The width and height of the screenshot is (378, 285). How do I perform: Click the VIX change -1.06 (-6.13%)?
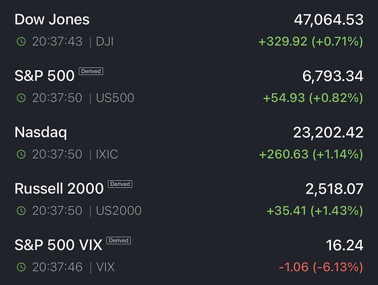click(320, 267)
